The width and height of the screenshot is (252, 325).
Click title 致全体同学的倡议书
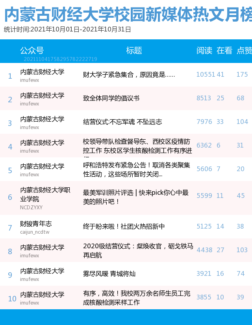click(111, 98)
